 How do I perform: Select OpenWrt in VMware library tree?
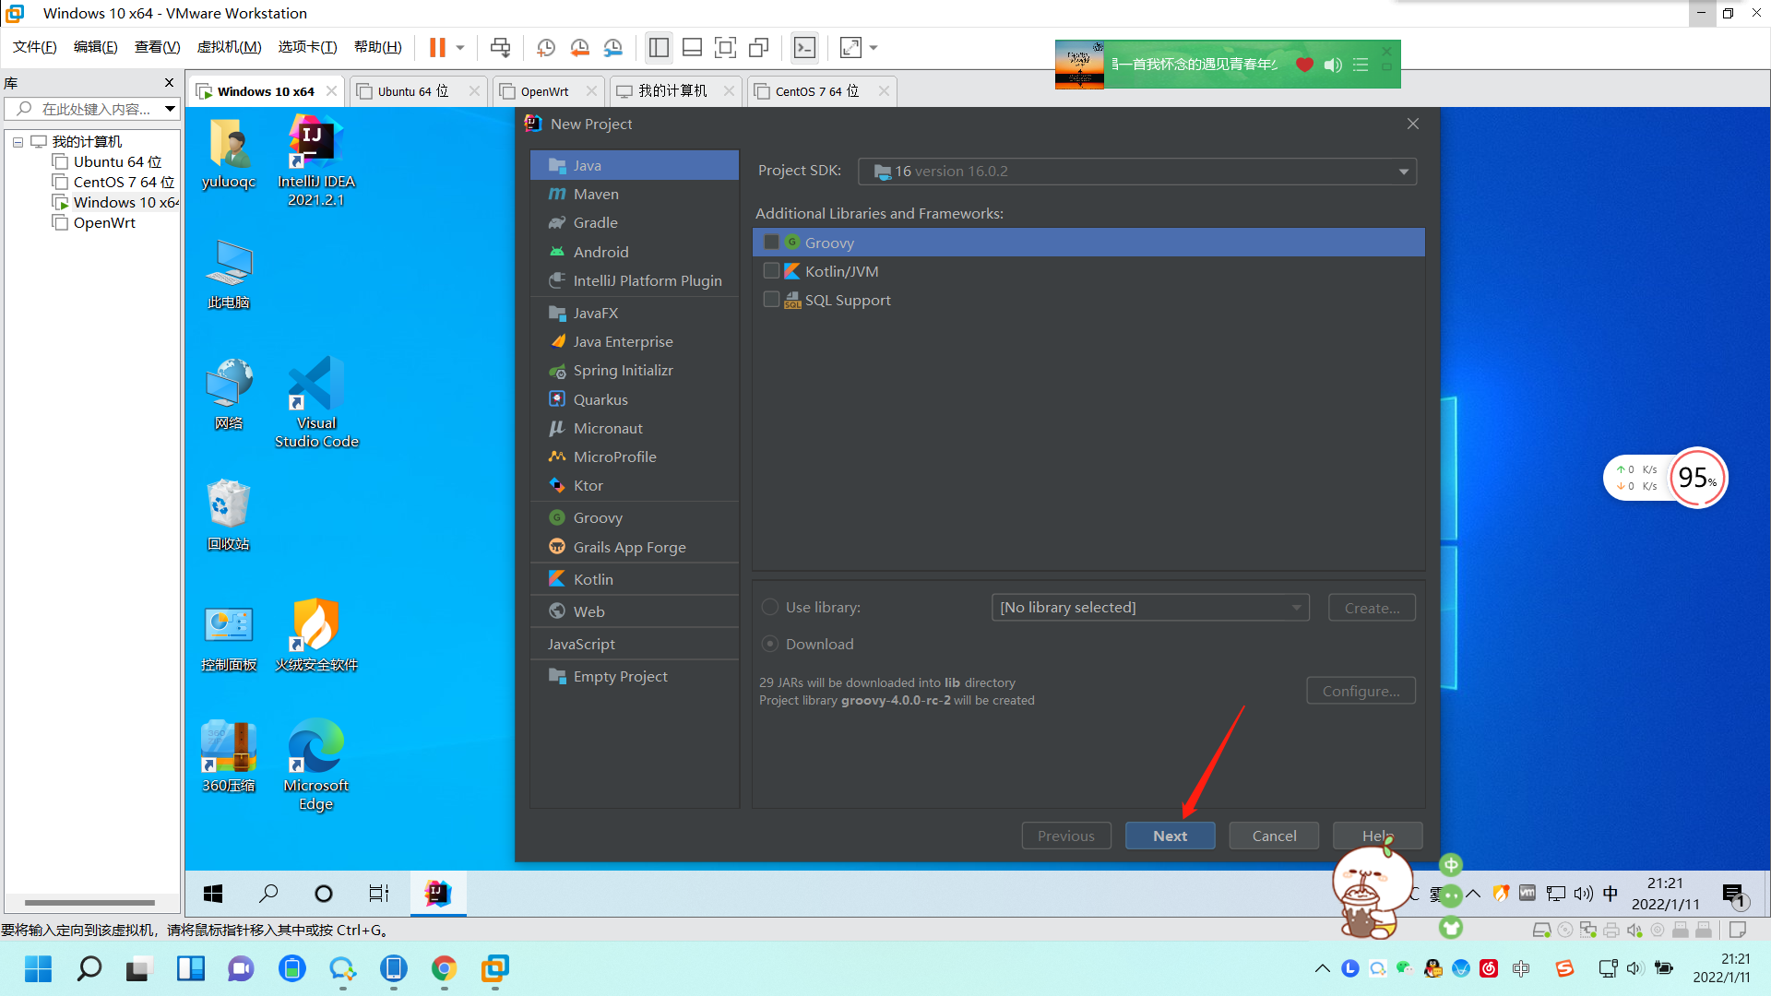[x=104, y=222]
